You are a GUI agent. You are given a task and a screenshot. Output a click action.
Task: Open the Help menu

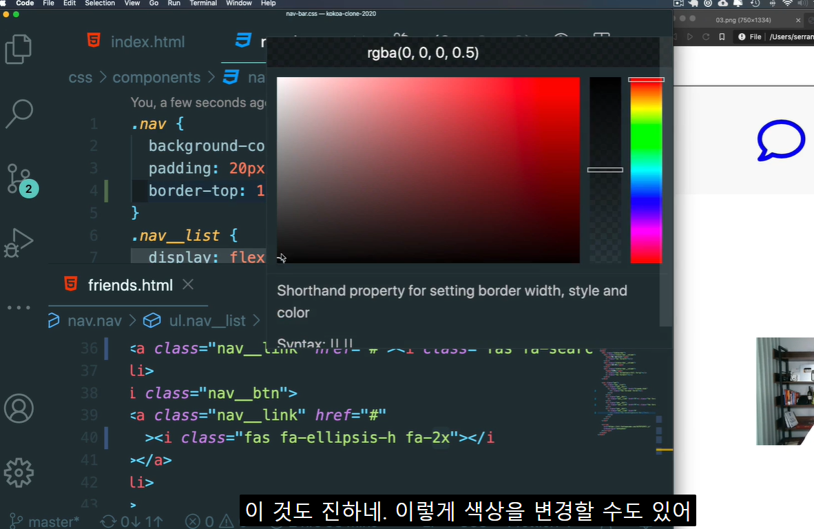point(268,3)
